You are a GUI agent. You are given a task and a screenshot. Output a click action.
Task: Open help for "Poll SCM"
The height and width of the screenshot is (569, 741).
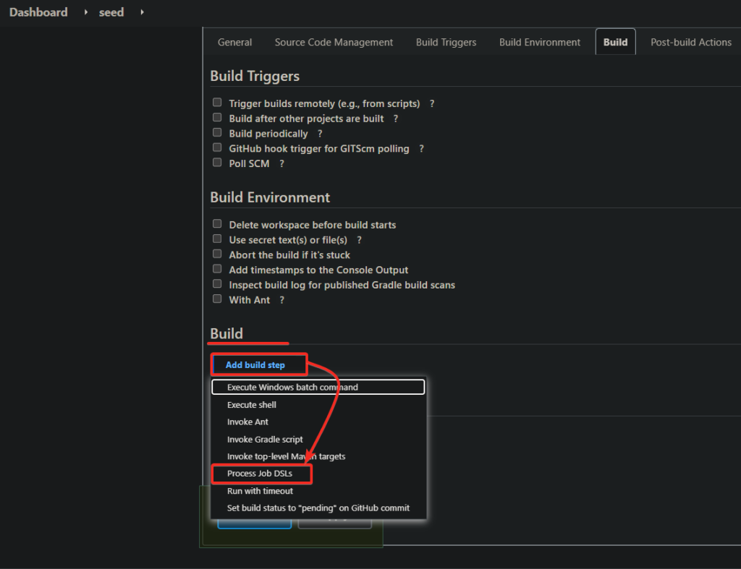pyautogui.click(x=281, y=163)
